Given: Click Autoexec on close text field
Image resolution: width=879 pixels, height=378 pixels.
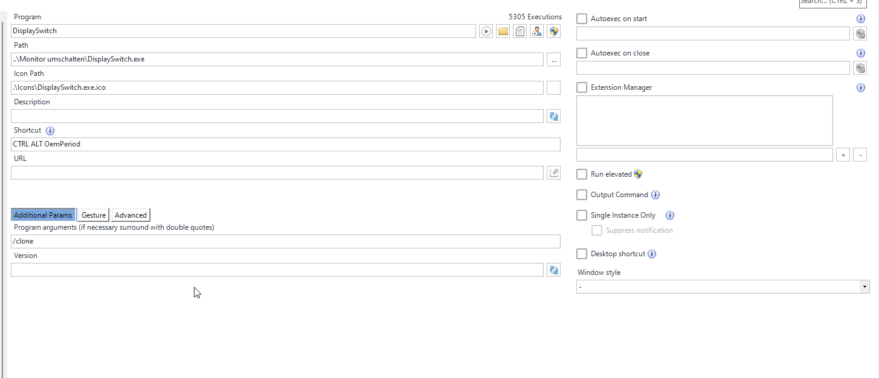Looking at the screenshot, I should pyautogui.click(x=713, y=68).
